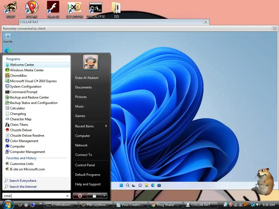
Task: Click the user account picture in Start menu
Action: pyautogui.click(x=91, y=62)
